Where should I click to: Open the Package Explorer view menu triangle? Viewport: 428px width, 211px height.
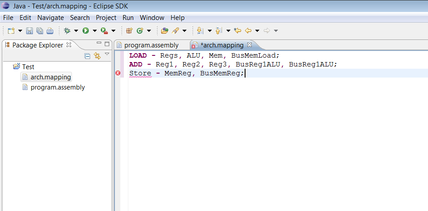click(107, 54)
